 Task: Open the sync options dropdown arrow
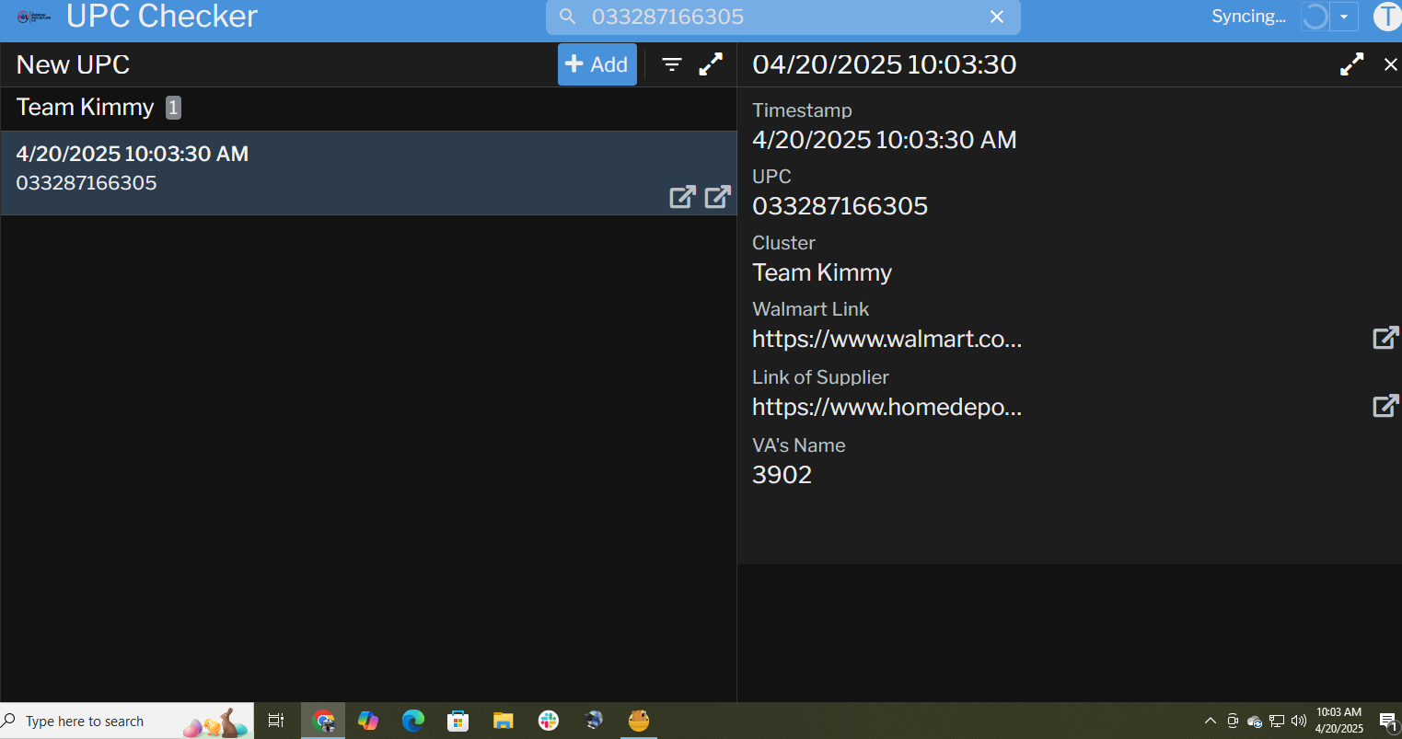pos(1344,17)
